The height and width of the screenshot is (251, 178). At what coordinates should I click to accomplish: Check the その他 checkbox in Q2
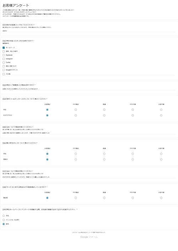coord(4,74)
